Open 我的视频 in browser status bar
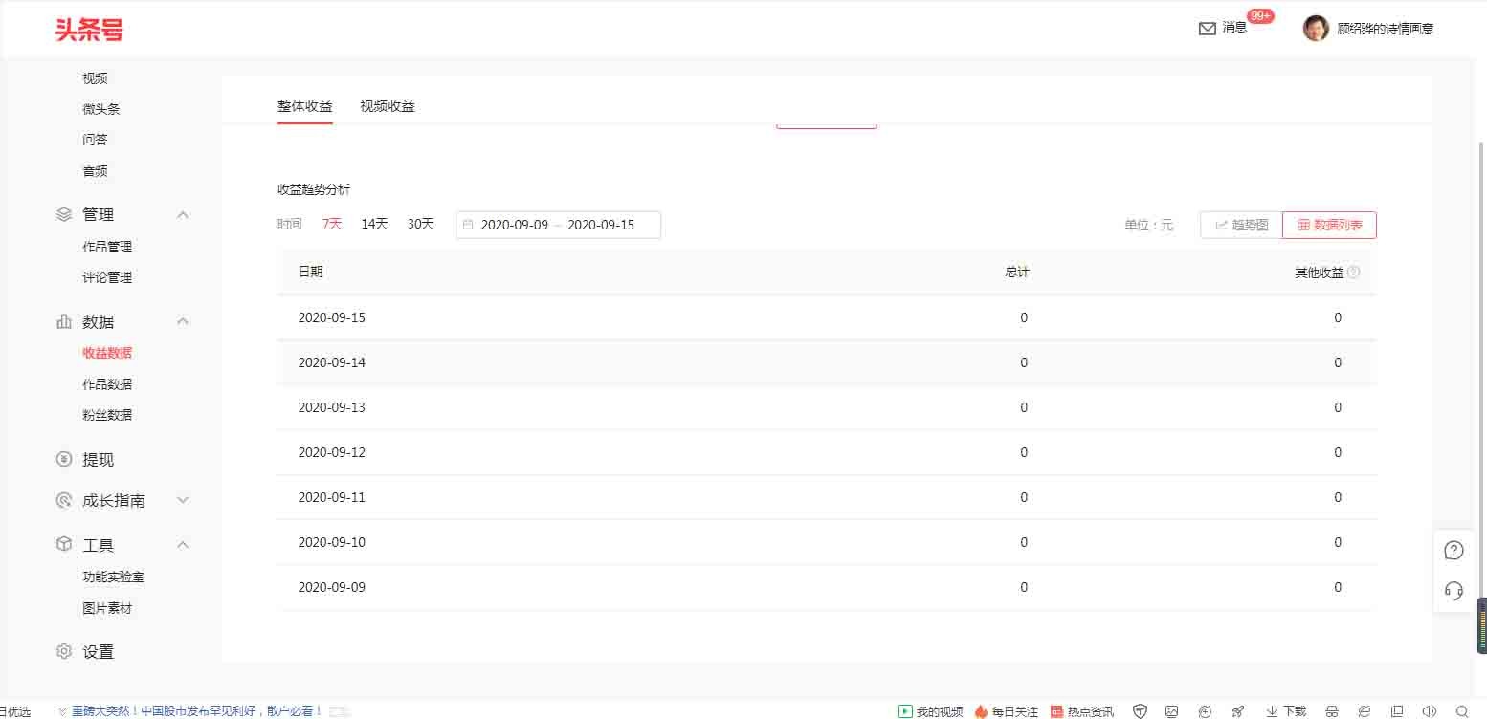1487x719 pixels. 930,711
